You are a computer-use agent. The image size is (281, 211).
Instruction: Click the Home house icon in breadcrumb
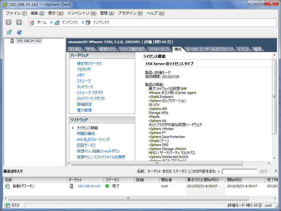32,22
